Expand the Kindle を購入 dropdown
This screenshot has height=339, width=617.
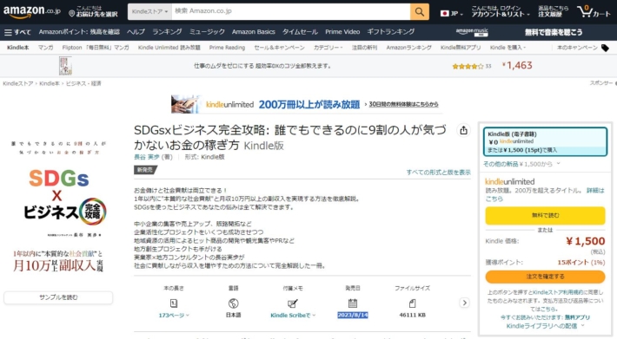[508, 48]
